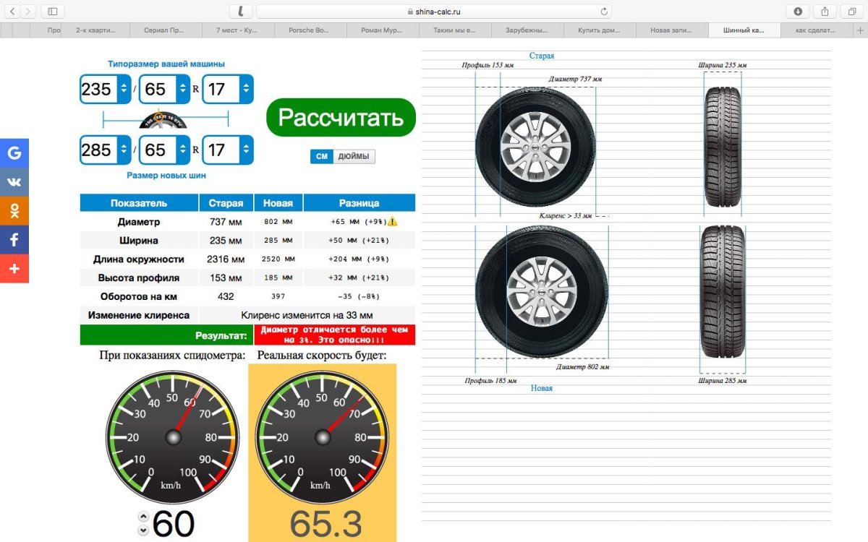The width and height of the screenshot is (868, 542).
Task: Decrease new tire profile 65 using down arrow
Action: (x=183, y=151)
